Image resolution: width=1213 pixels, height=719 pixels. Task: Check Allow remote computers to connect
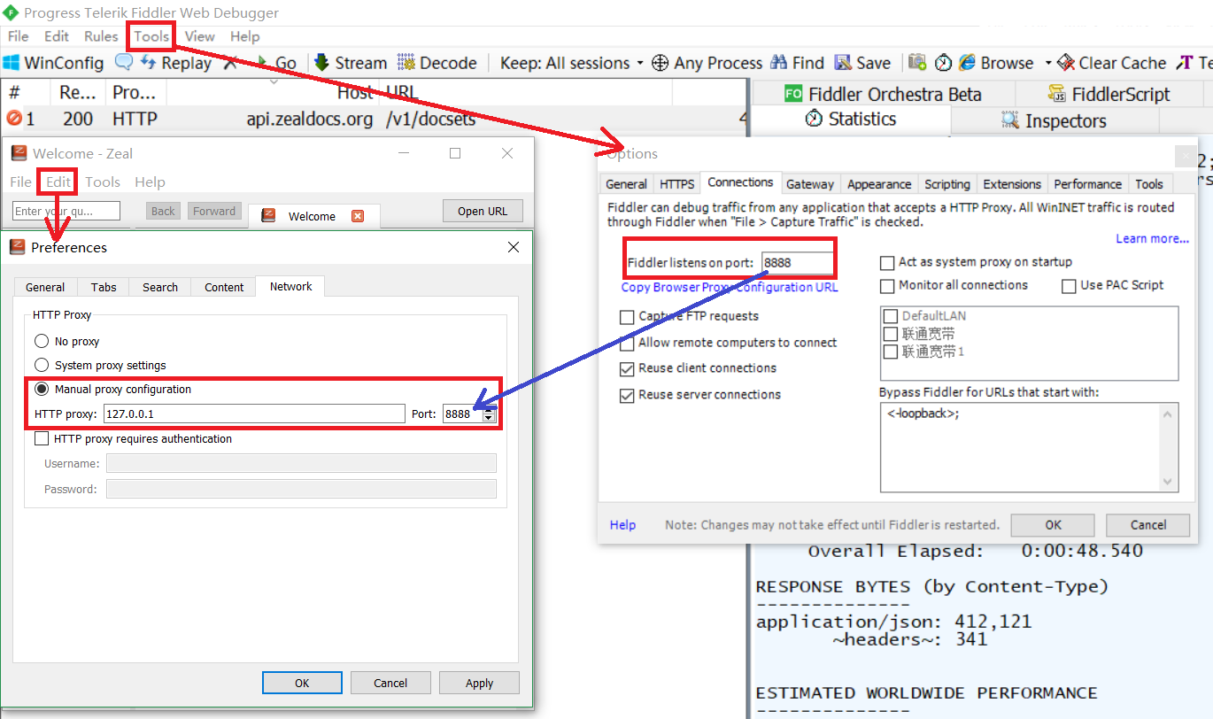pos(627,343)
